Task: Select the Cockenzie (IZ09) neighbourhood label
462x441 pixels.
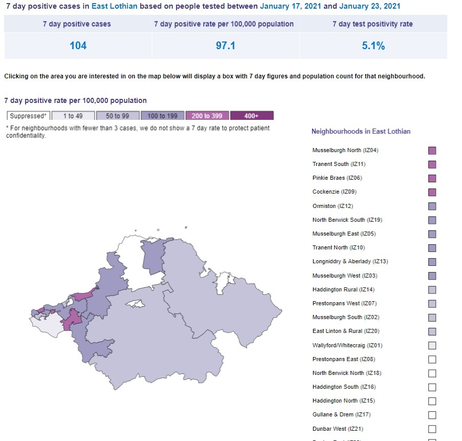Action: [335, 192]
